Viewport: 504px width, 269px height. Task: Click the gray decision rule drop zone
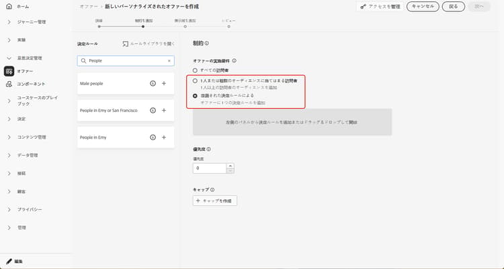click(x=292, y=122)
